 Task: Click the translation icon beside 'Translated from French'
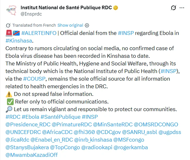[8, 25]
